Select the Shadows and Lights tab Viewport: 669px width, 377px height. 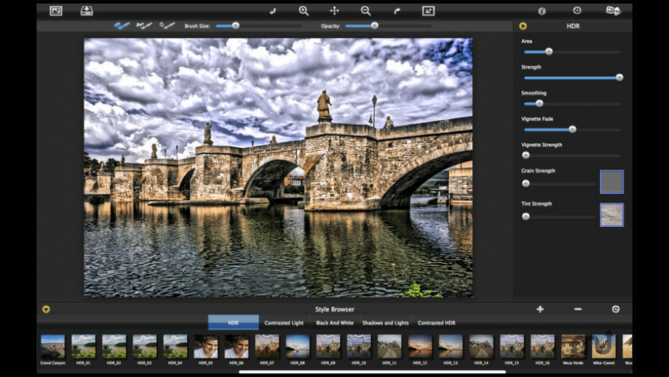pyautogui.click(x=385, y=322)
